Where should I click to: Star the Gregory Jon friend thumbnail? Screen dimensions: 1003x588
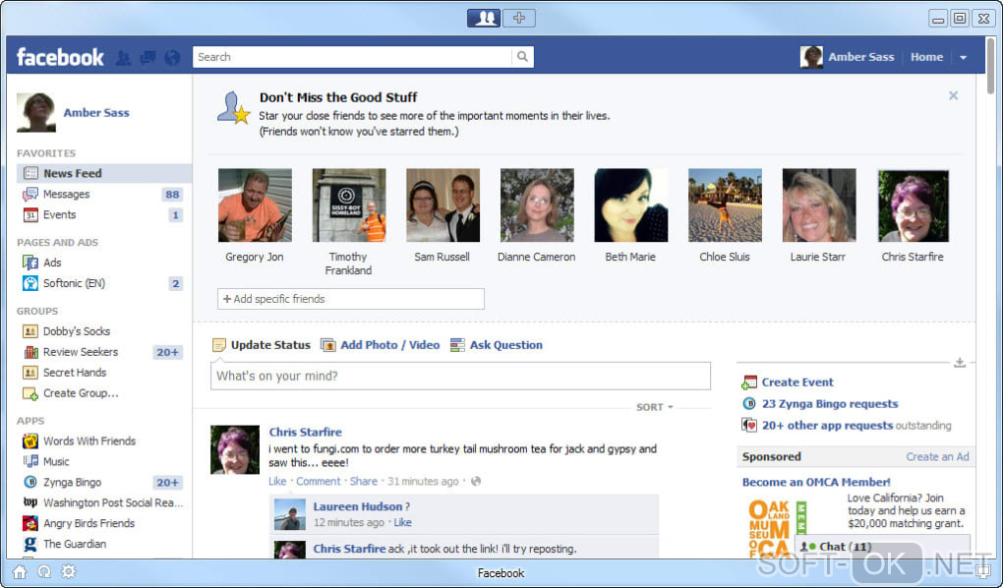tap(255, 206)
